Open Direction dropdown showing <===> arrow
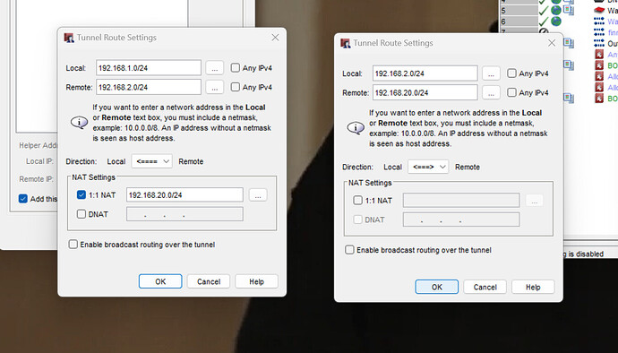Viewport: 618px width, 353px height. point(428,167)
